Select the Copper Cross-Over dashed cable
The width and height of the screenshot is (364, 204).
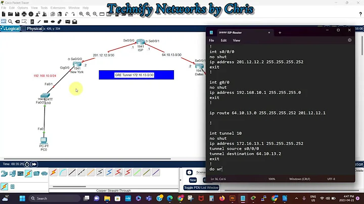pos(81,173)
